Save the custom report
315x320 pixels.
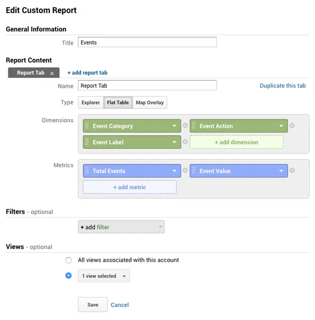(x=93, y=305)
